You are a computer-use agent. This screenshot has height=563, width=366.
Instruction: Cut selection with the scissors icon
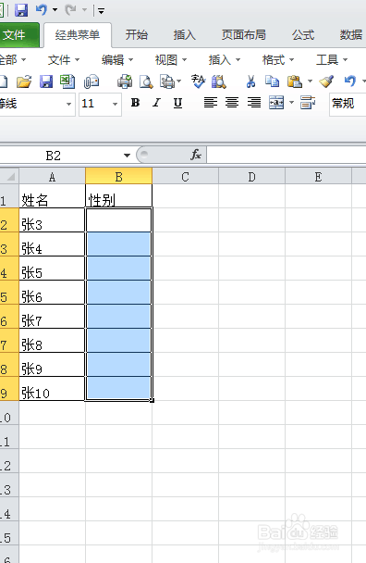250,81
